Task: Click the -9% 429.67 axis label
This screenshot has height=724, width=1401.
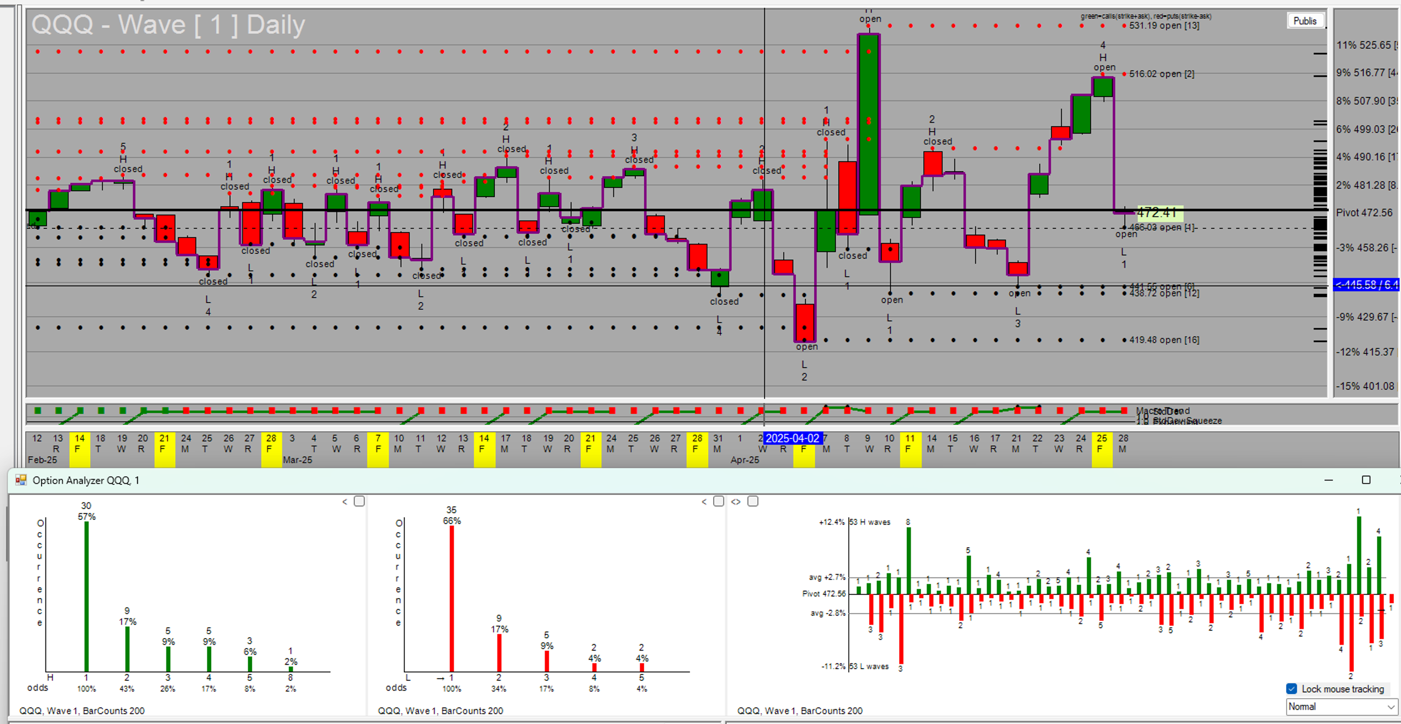Action: 1366,317
